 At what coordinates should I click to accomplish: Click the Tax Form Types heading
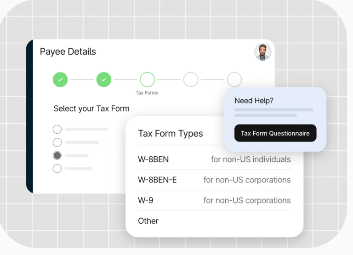point(170,134)
